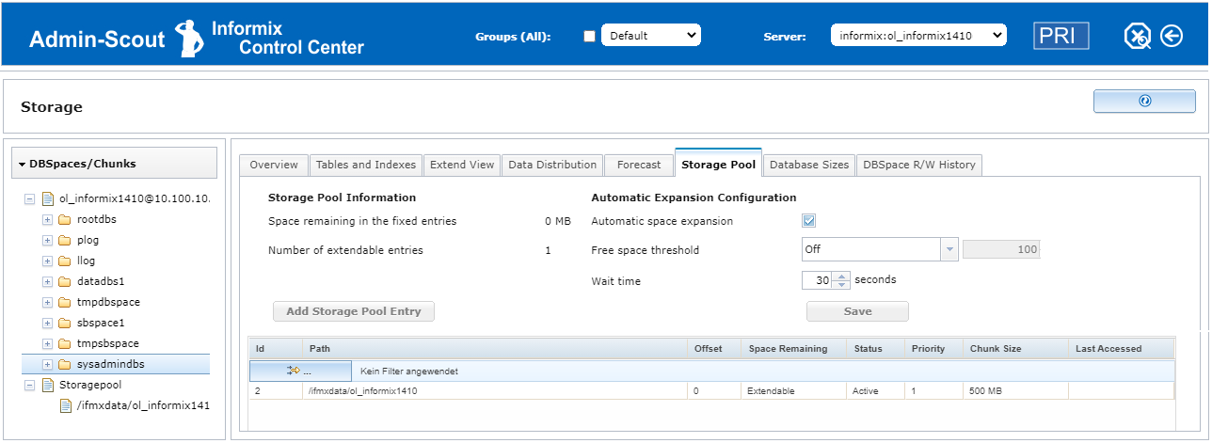Click the Storagepool document icon
This screenshot has width=1212, height=443.
point(47,385)
